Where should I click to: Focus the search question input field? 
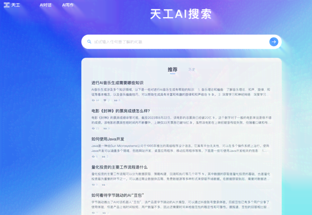click(175, 42)
